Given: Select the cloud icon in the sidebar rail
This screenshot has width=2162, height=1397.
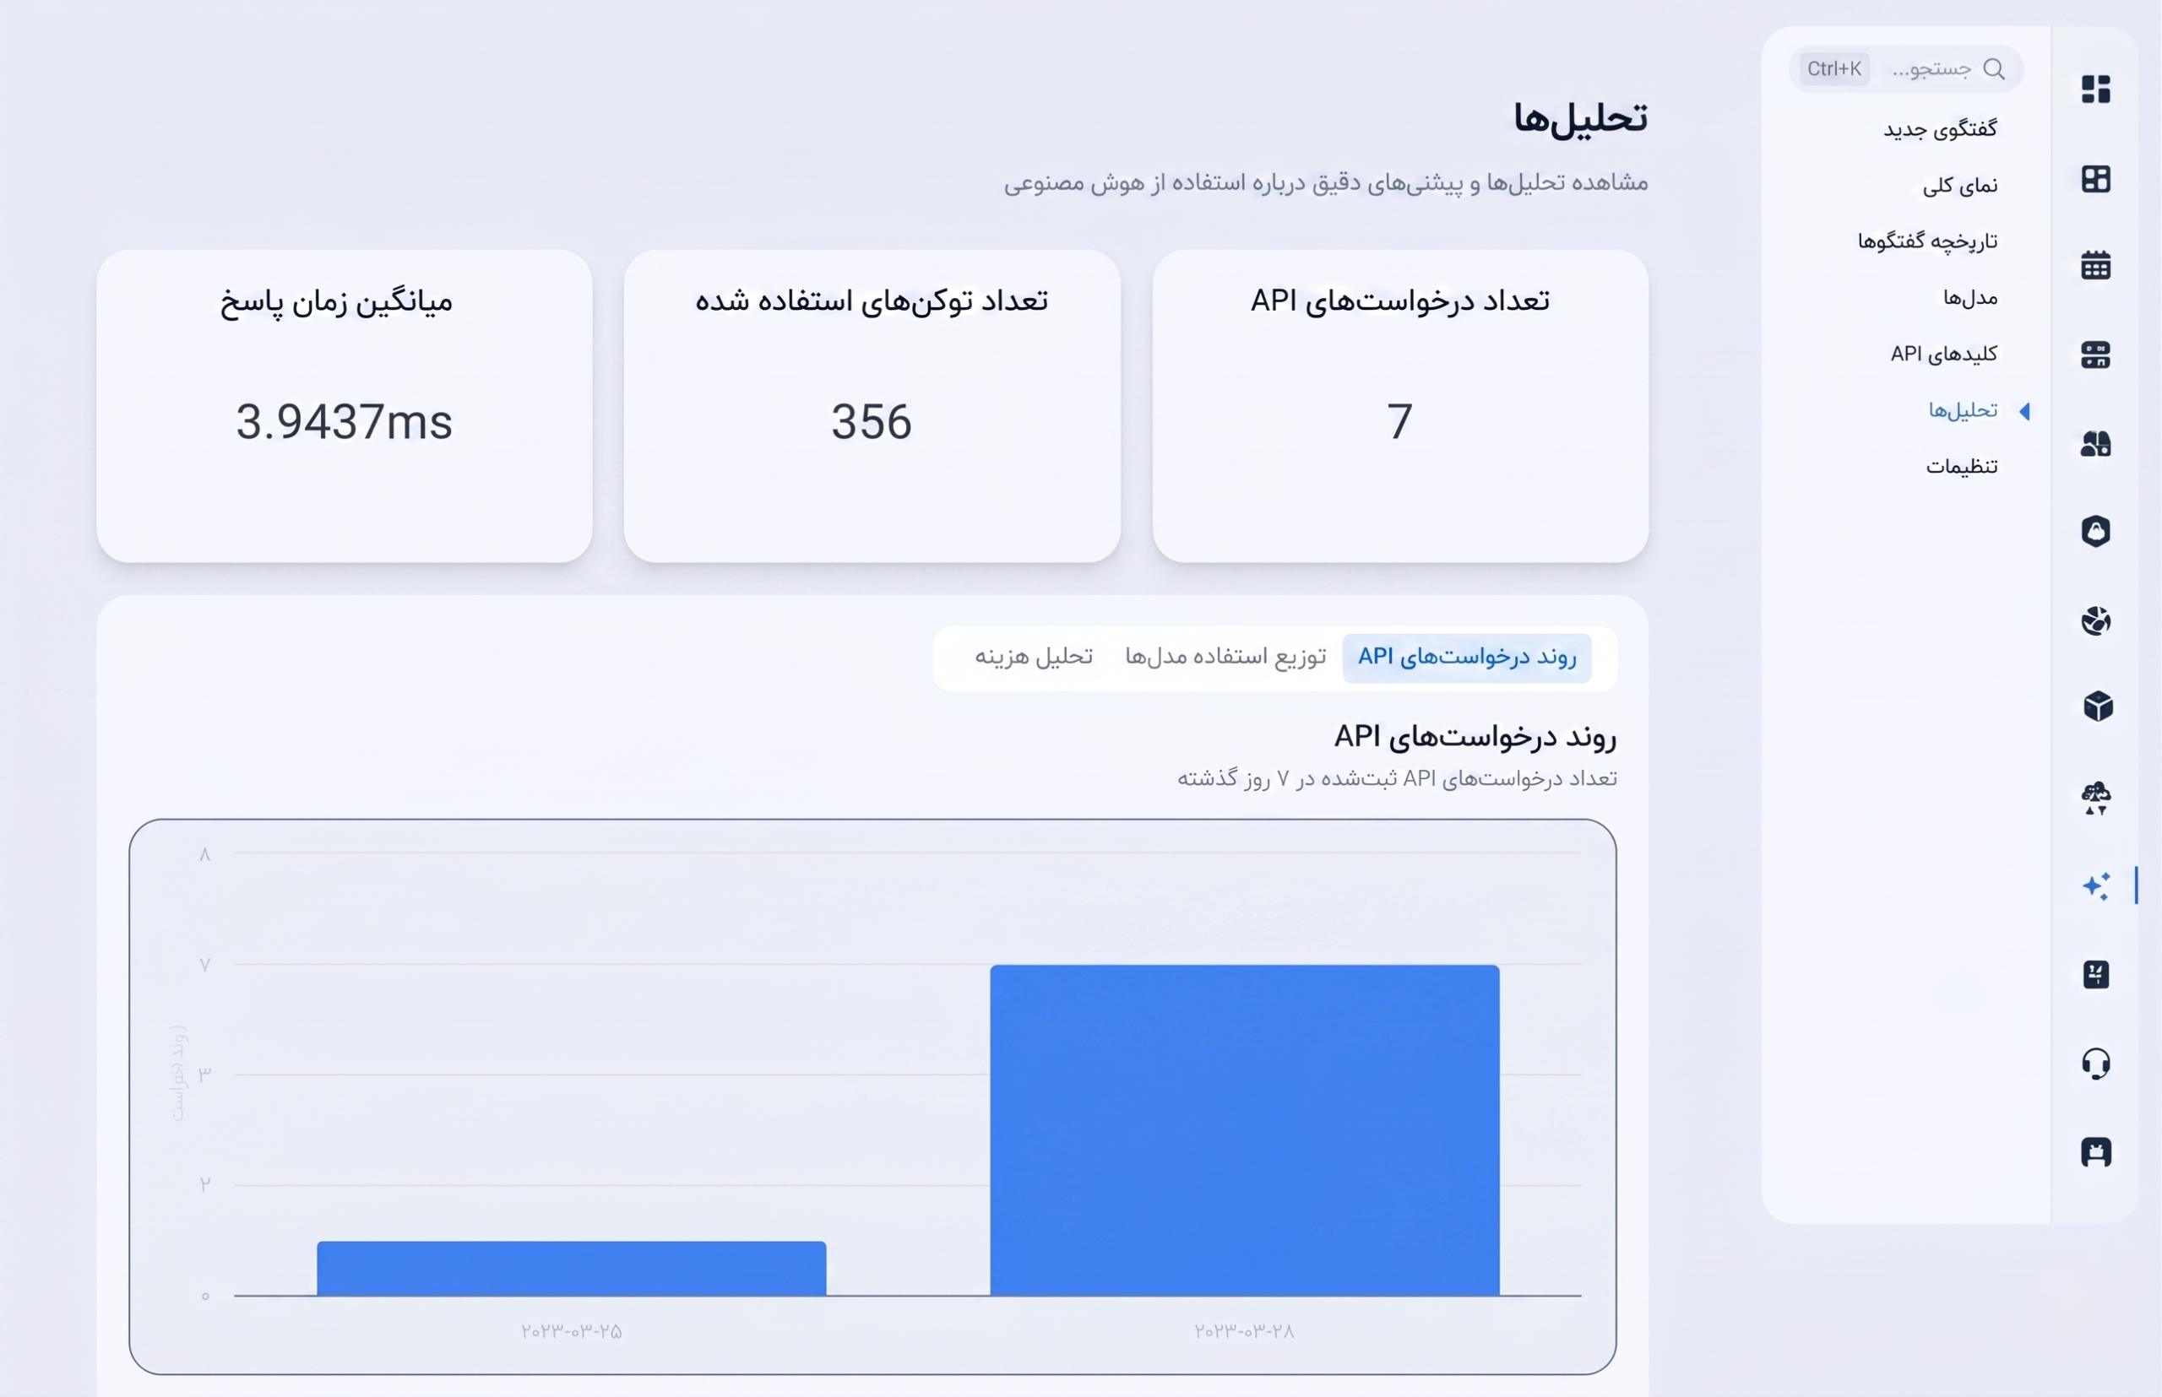Looking at the screenshot, I should pos(2094,799).
